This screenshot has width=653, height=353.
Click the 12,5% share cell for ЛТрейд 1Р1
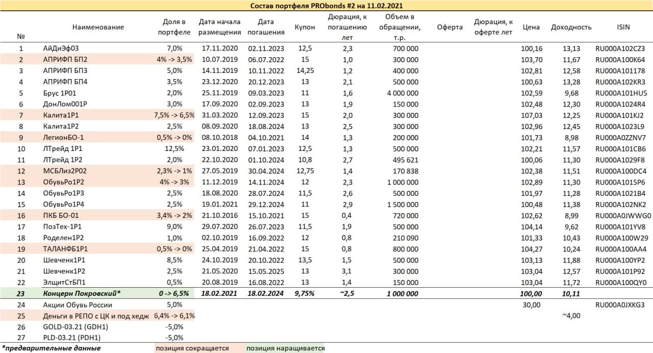(x=174, y=149)
